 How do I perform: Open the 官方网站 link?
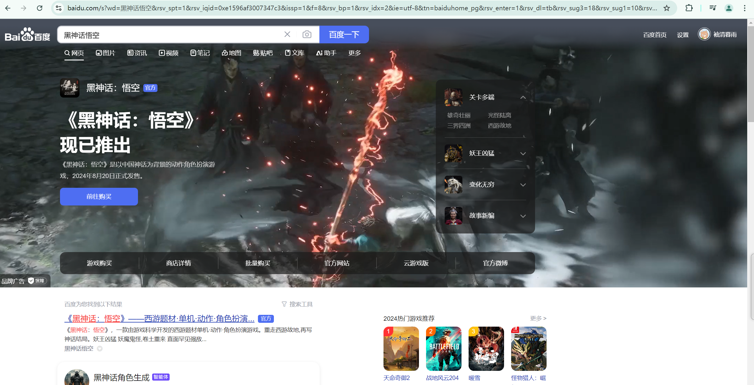coord(337,263)
